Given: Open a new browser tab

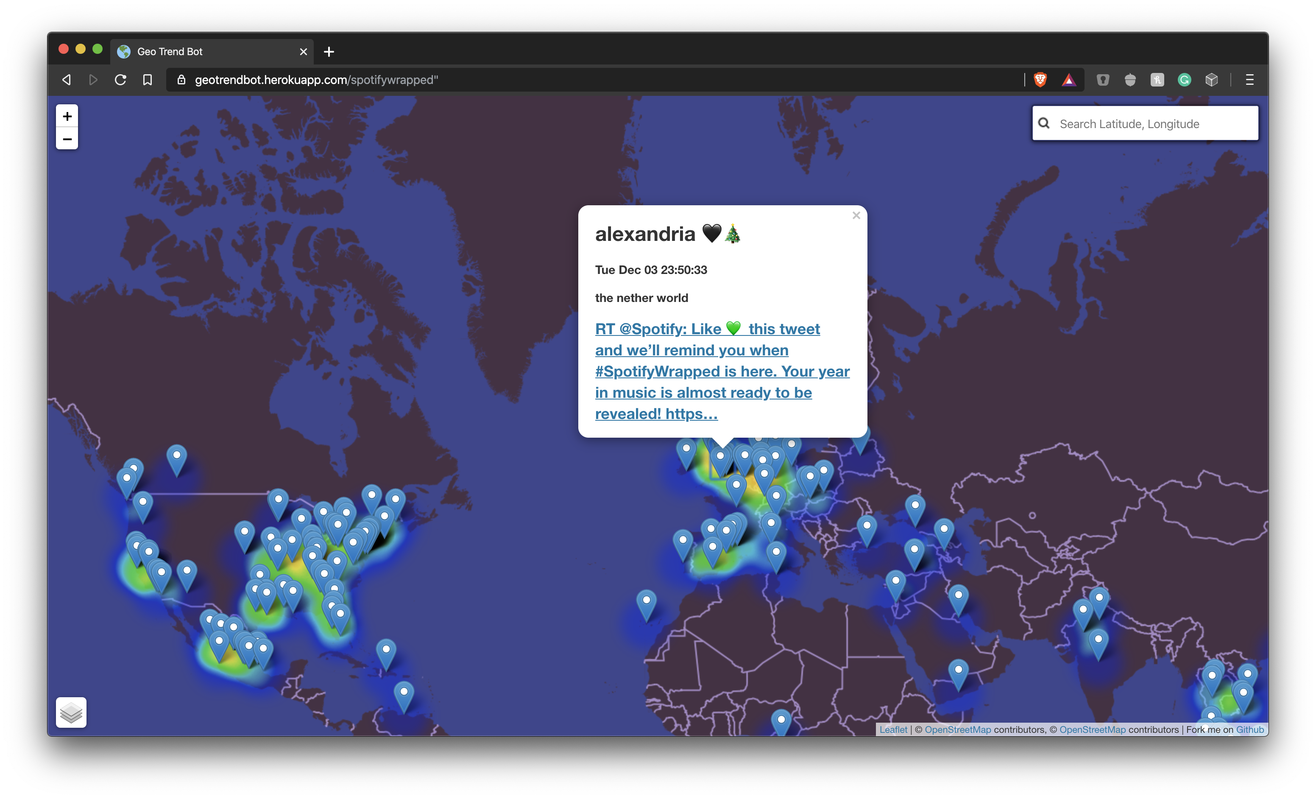Looking at the screenshot, I should pyautogui.click(x=329, y=52).
